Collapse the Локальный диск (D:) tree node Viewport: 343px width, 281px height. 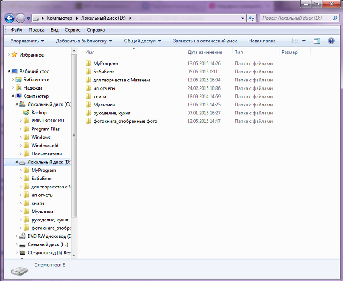16,162
